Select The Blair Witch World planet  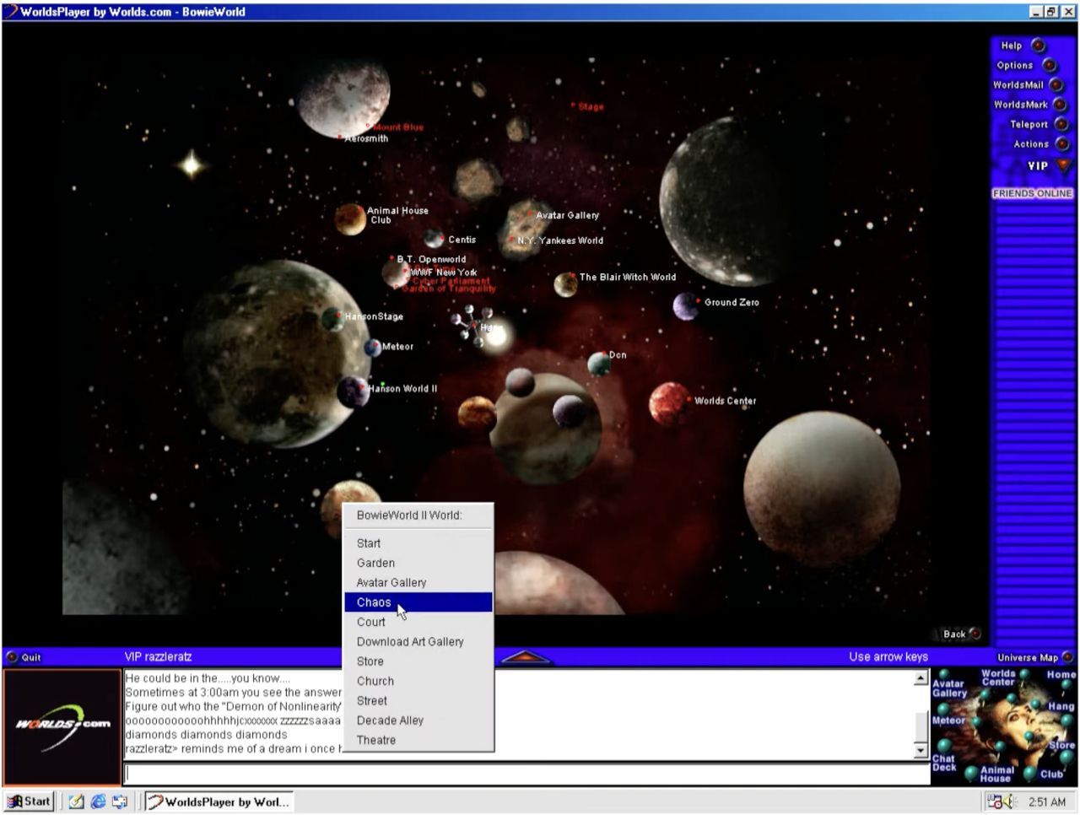565,284
